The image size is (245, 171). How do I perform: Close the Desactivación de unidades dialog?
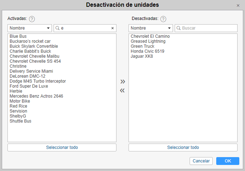[238, 6]
